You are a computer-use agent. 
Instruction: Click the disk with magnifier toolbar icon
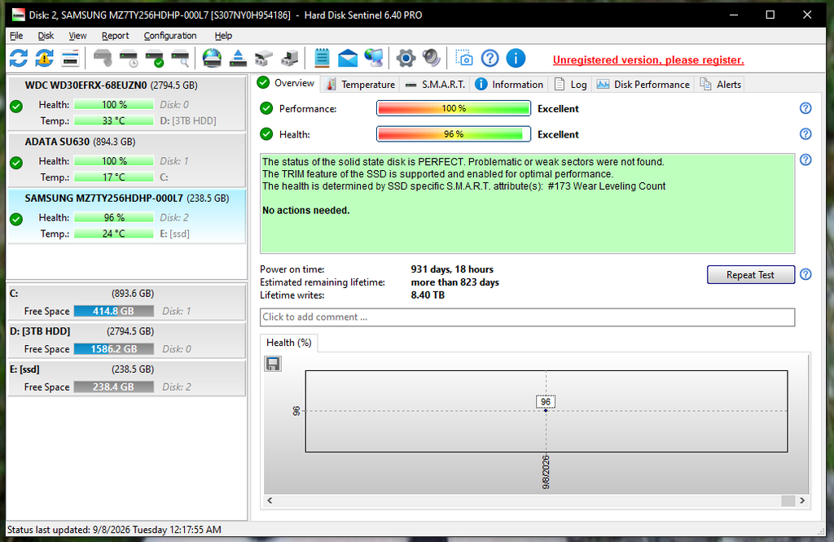[x=181, y=58]
